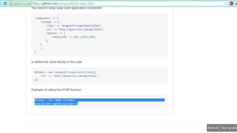The width and height of the screenshot is (237, 133).
Task: Click the text 'or define the client directly in the code:'
Action: [57, 62]
